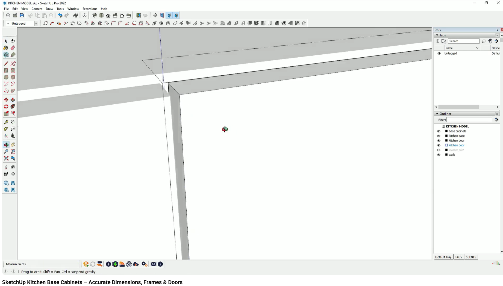The height and width of the screenshot is (286, 503).
Task: Open the Name sort dropdown in Tags
Action: coord(477,48)
